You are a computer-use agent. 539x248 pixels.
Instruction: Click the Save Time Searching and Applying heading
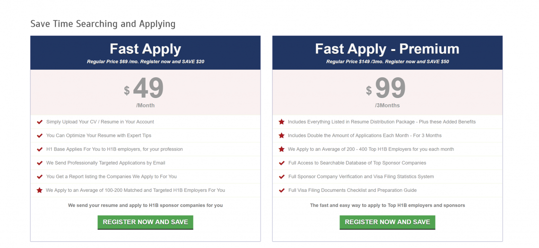pos(103,24)
